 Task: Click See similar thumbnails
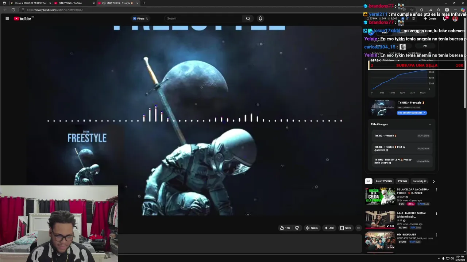point(412,113)
